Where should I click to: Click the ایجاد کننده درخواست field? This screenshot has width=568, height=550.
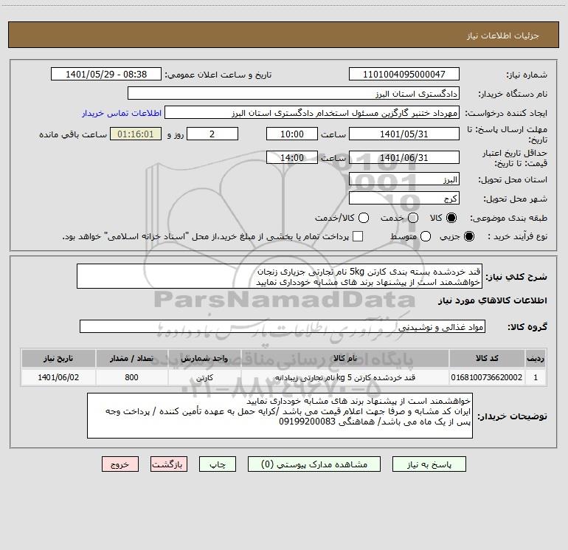(312, 112)
